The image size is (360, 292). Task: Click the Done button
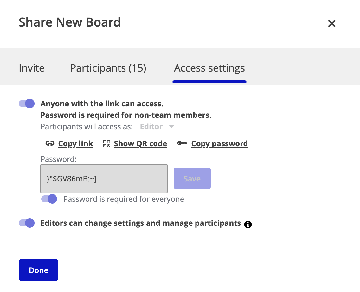(x=38, y=270)
